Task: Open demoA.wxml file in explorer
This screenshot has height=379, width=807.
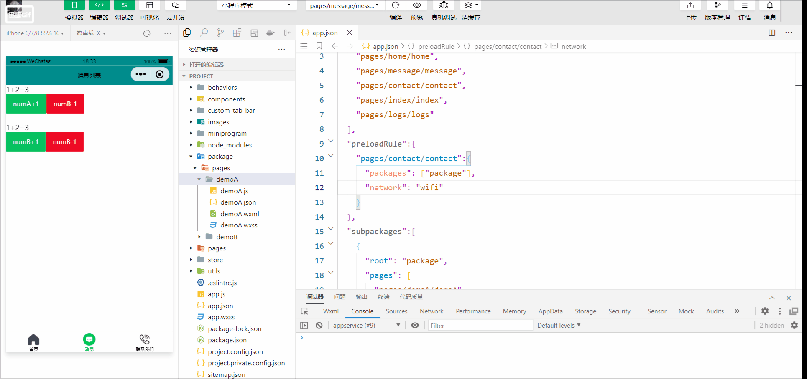Action: coord(240,214)
